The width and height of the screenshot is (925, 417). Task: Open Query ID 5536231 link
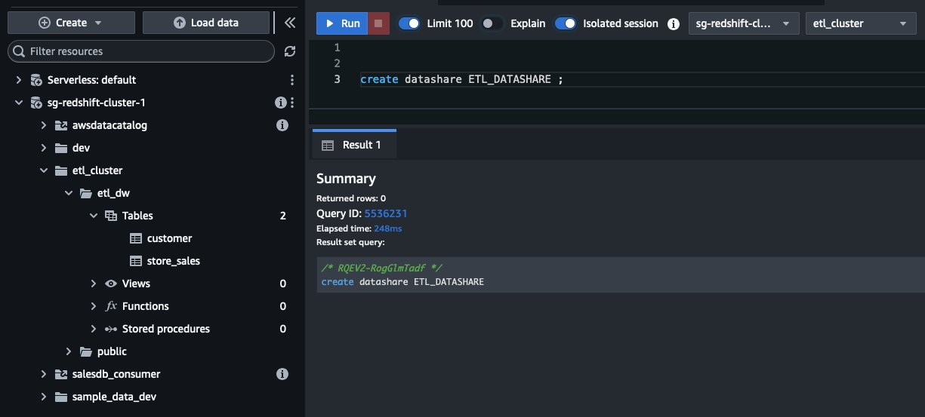[x=386, y=213]
